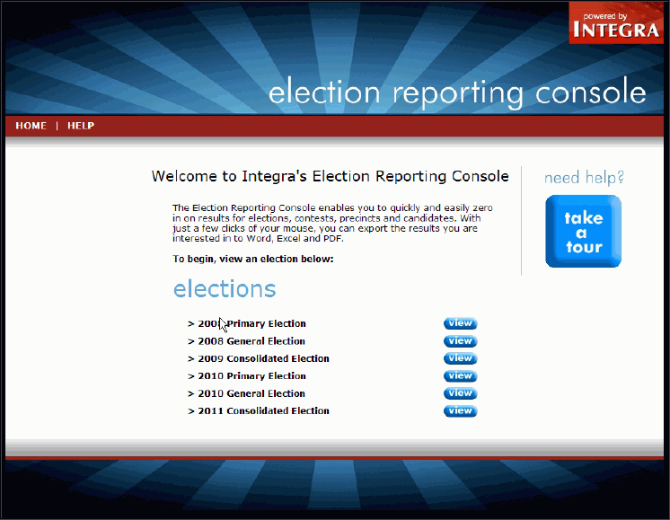The width and height of the screenshot is (670, 520).
Task: Open the HELP menu item
Action: 81,126
